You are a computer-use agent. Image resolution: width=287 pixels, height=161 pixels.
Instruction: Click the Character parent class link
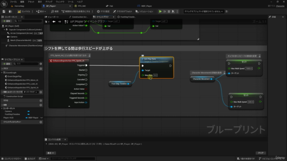point(280,6)
